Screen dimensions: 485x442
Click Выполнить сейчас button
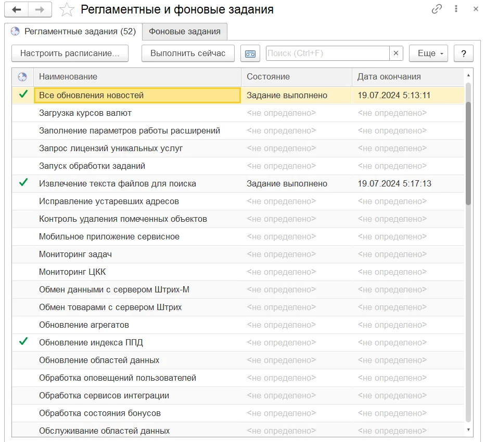click(x=188, y=53)
